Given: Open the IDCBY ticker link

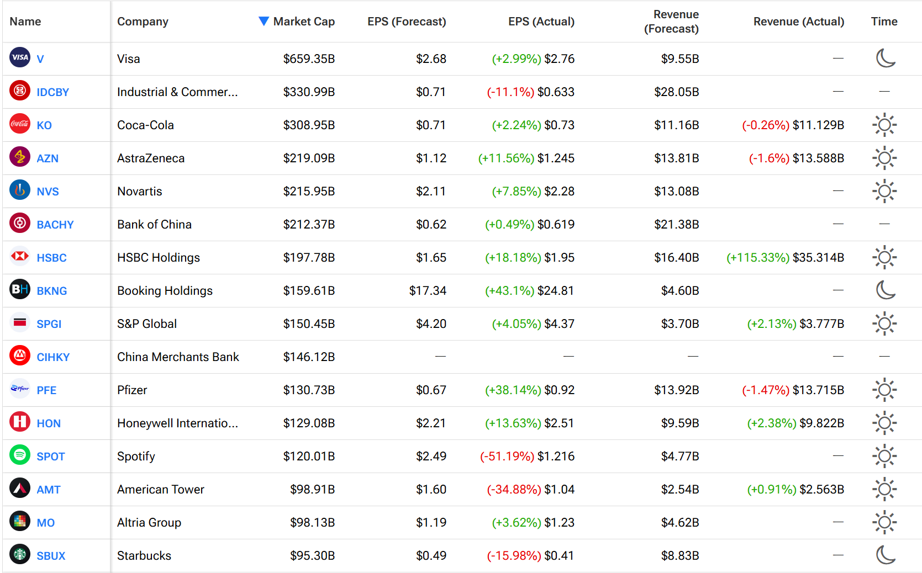Looking at the screenshot, I should click(x=53, y=92).
